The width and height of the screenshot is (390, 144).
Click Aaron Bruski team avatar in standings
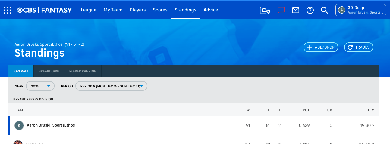pos(19,125)
